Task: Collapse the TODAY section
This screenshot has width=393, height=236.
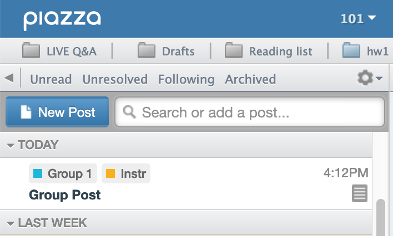Action: coord(11,145)
